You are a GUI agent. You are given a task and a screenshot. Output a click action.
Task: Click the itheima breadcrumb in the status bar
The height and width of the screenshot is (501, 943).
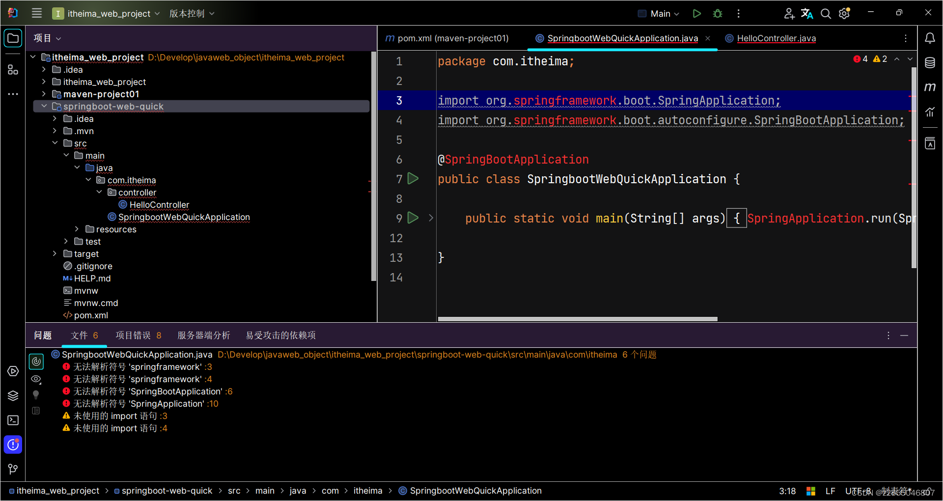(x=368, y=491)
